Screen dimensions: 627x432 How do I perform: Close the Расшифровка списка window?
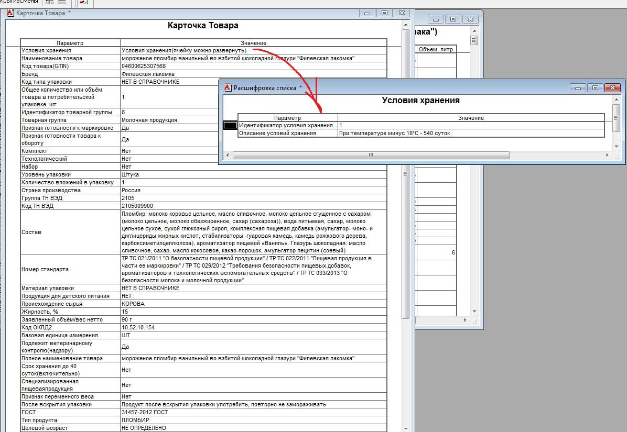(x=612, y=87)
